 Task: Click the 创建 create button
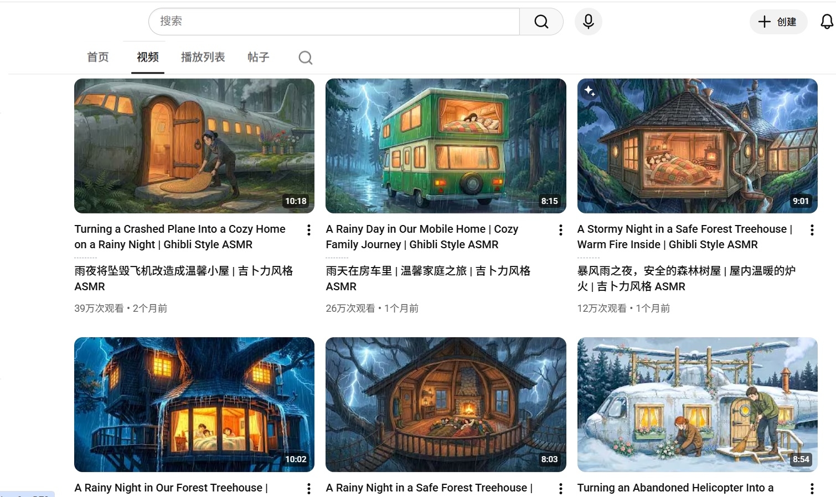coord(778,22)
